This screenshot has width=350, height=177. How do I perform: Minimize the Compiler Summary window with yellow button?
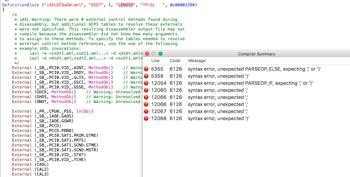tap(154, 54)
